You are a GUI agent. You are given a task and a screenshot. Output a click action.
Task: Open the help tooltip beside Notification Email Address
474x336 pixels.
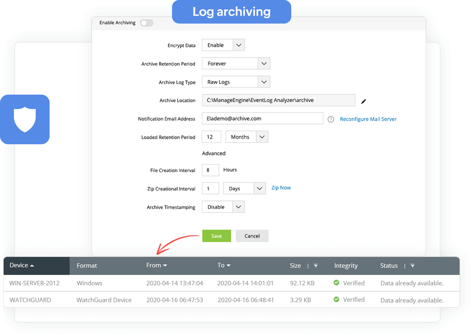click(x=331, y=119)
